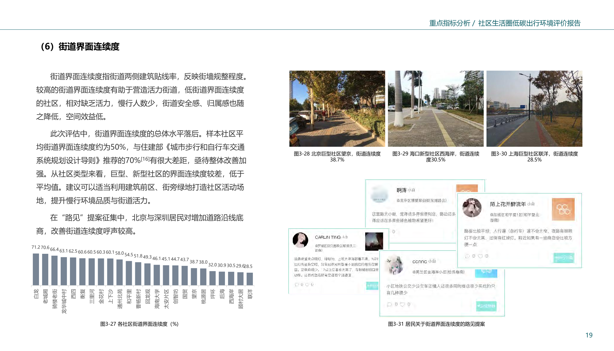Click comment icon on CARLIN TING card
This screenshot has width=614, height=351.
297,284
